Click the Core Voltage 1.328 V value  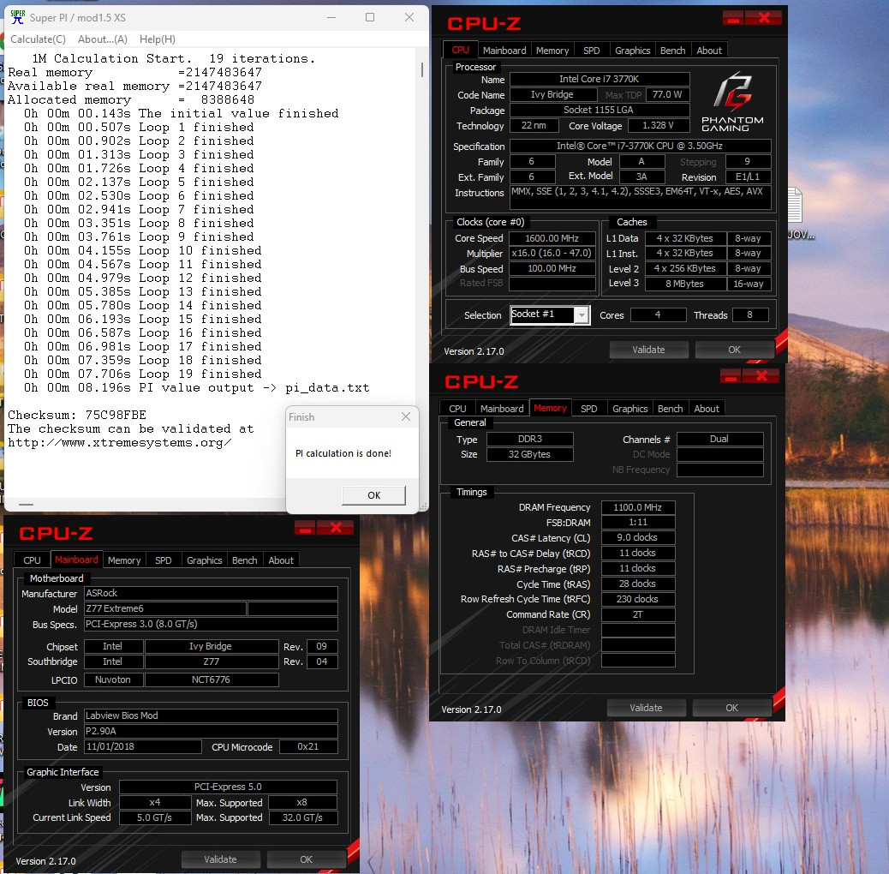point(658,125)
